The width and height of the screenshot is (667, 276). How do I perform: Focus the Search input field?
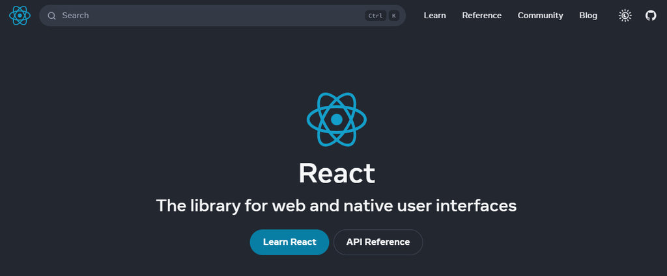(223, 16)
